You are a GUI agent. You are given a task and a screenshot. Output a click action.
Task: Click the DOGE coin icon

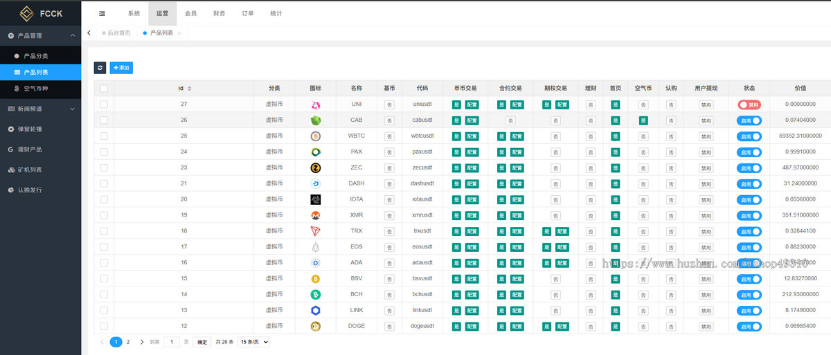316,327
